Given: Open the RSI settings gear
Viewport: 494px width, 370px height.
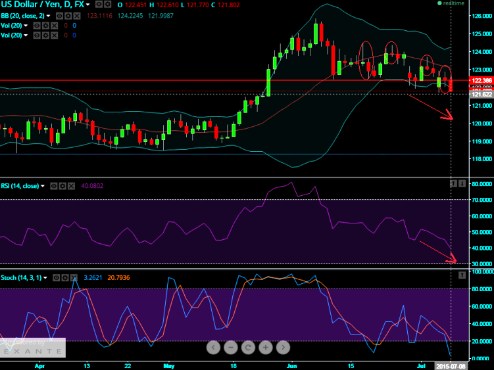Looking at the screenshot, I should pos(62,186).
